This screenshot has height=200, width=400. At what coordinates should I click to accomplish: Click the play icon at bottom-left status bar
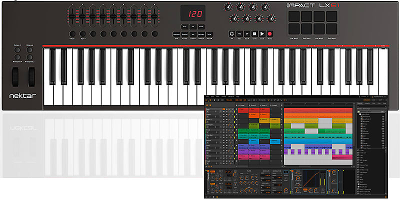(210, 197)
